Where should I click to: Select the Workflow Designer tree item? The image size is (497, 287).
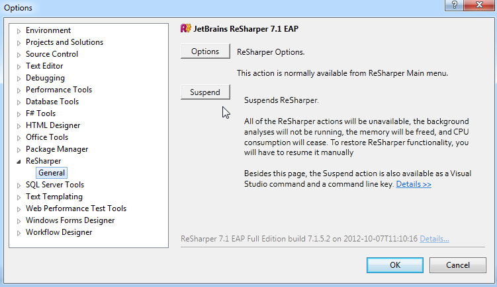[59, 232]
